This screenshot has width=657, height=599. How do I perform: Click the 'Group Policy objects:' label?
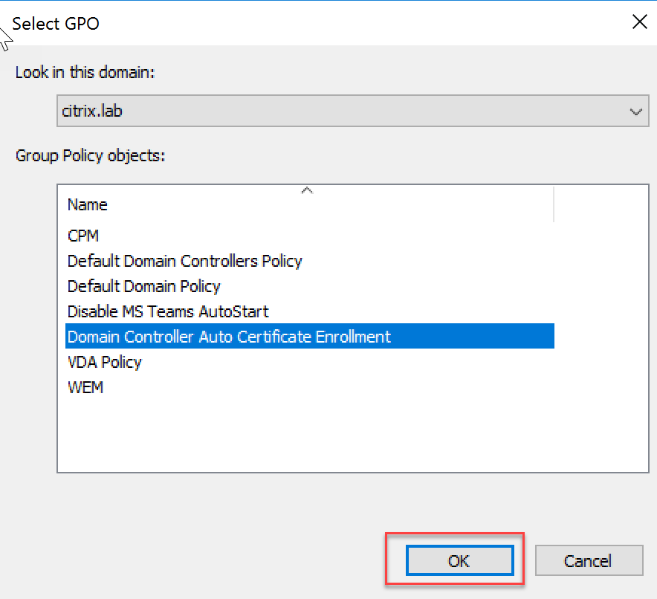click(x=90, y=156)
